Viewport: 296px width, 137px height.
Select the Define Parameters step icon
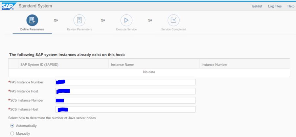point(32,20)
